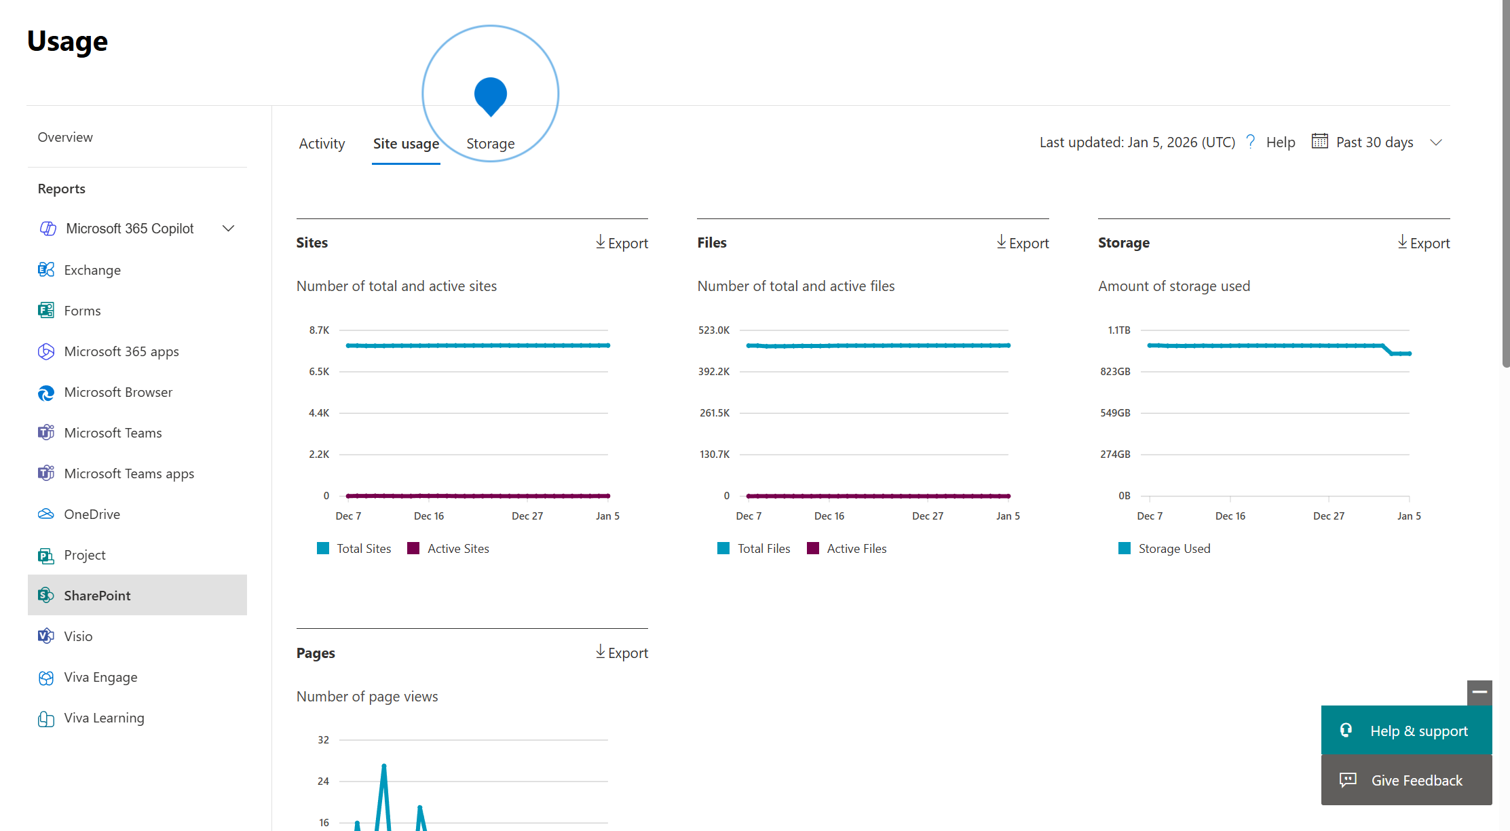This screenshot has width=1510, height=831.
Task: Switch to the Storage tab
Action: (x=490, y=143)
